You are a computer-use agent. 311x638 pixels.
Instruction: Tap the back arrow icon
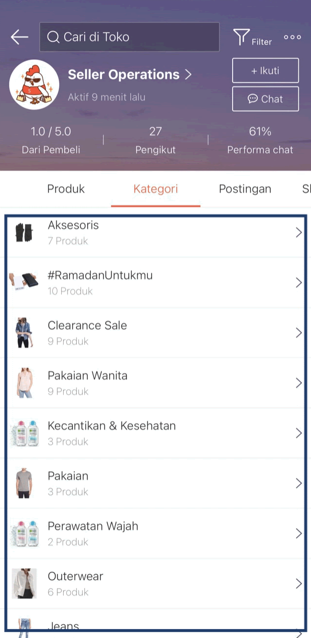(x=20, y=37)
